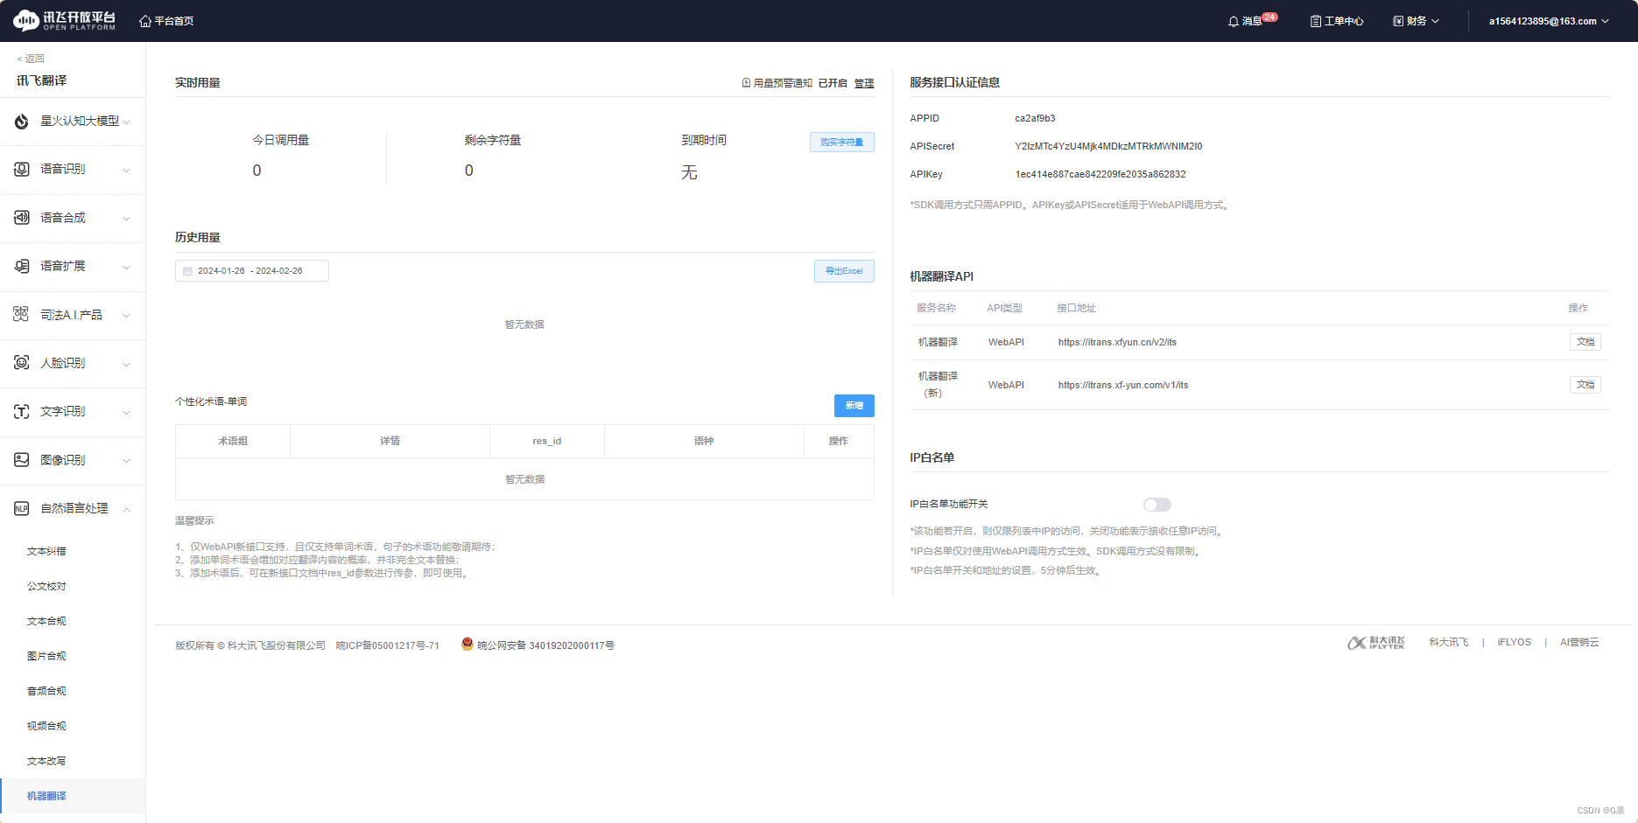Click the finance icon in header
Screen dimensions: 1638x823
1398,21
